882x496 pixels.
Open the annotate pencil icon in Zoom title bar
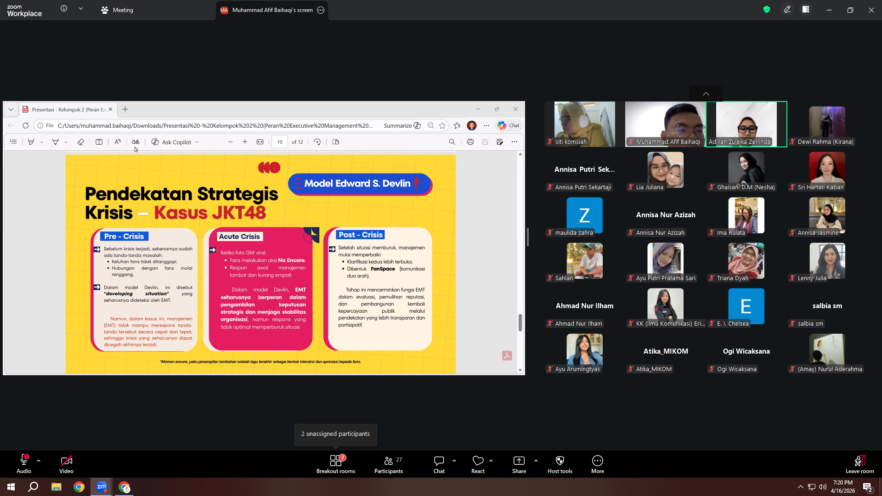tap(787, 10)
